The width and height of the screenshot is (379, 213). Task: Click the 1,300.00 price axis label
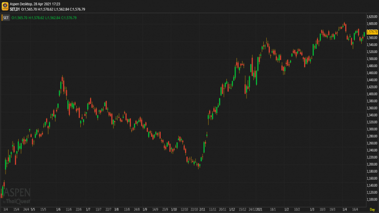(372, 129)
